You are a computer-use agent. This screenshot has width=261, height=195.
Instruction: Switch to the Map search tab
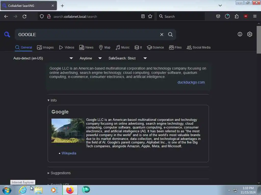(105, 47)
